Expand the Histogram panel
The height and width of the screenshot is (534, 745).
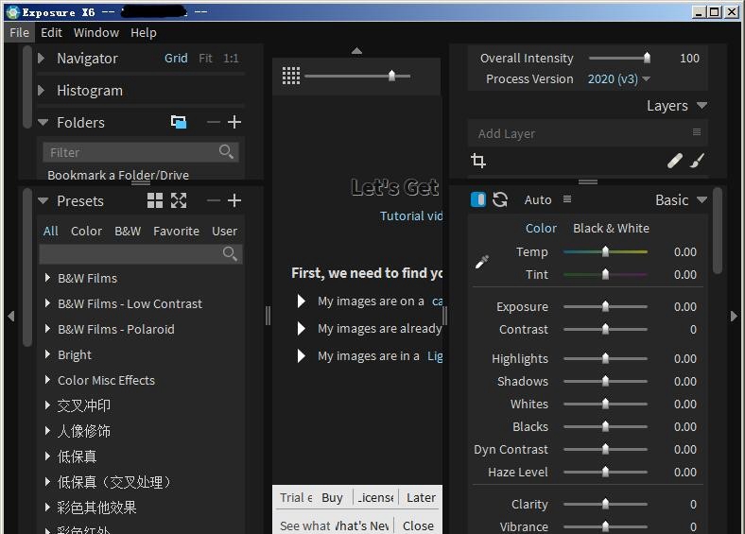pyautogui.click(x=42, y=91)
